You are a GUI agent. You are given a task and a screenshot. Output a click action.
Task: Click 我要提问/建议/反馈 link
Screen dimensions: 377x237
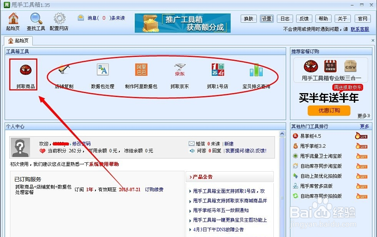(246, 151)
